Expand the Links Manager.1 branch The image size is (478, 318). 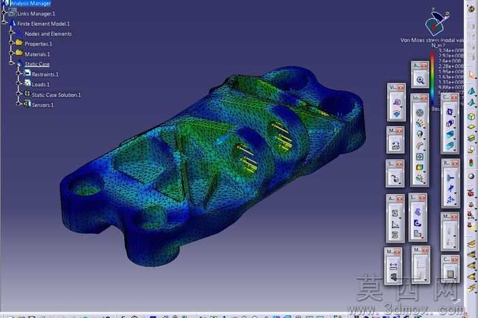click(x=3, y=13)
